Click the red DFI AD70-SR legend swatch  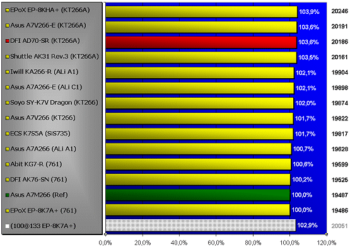[x=8, y=41]
